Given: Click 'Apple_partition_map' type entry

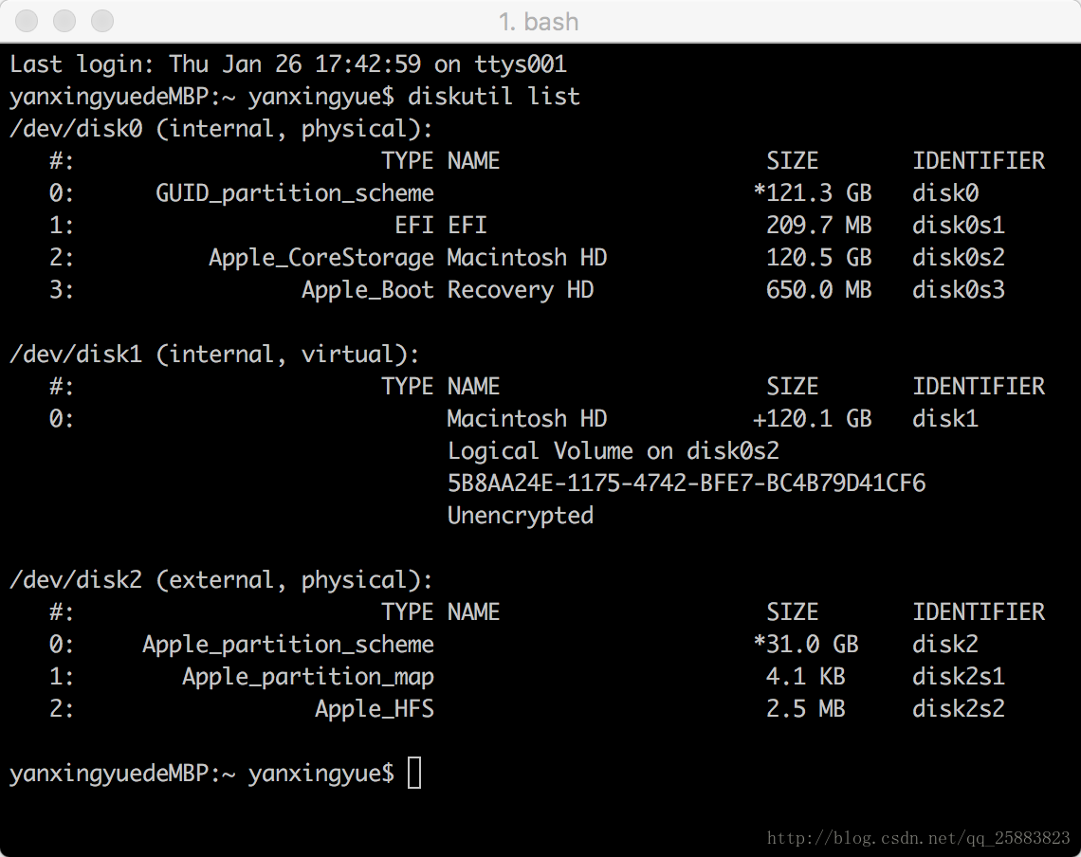Looking at the screenshot, I should tap(308, 677).
